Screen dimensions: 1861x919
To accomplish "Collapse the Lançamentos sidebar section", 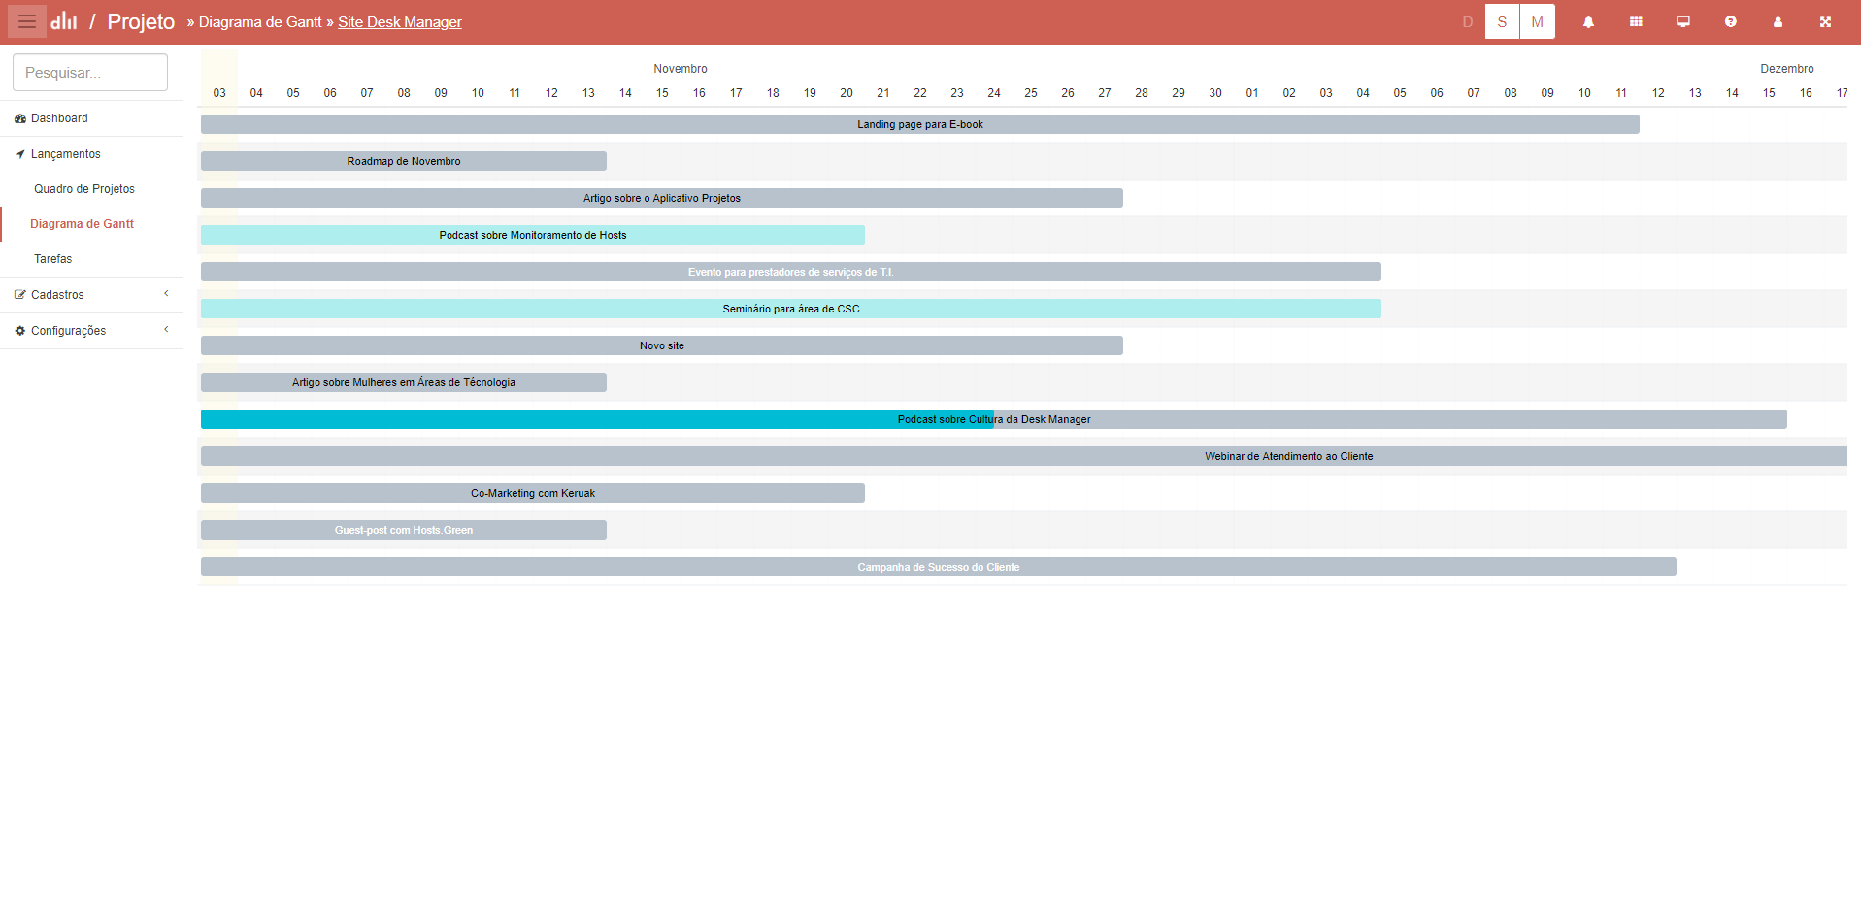I will click(x=66, y=154).
